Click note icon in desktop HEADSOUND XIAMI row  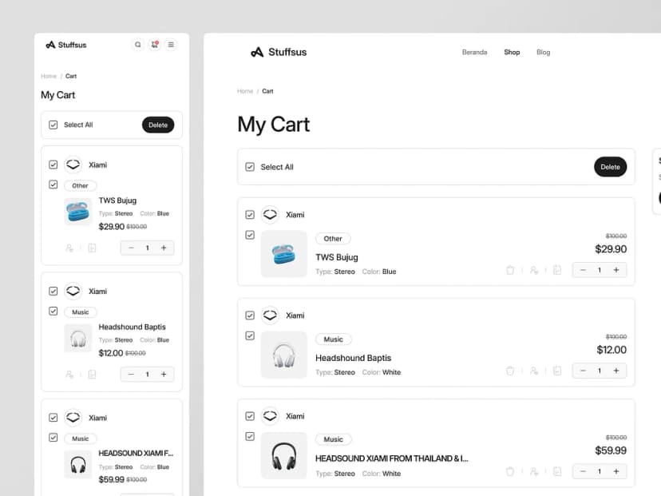coord(557,471)
